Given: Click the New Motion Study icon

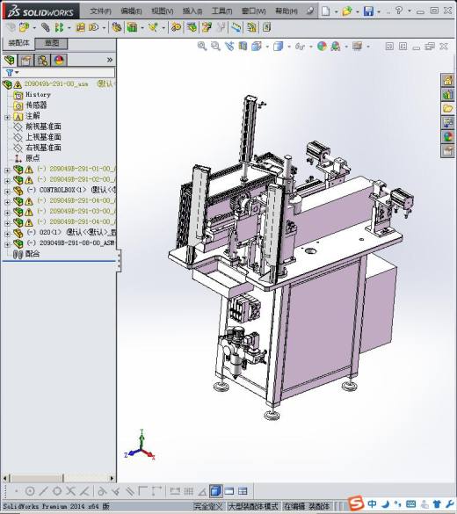Looking at the screenshot, I should [176, 27].
